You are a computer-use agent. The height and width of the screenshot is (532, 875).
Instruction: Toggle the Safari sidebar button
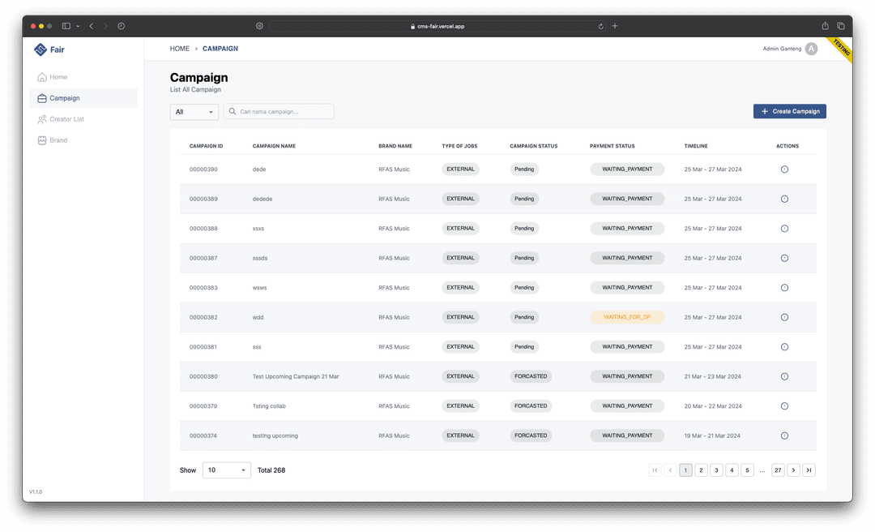[66, 26]
